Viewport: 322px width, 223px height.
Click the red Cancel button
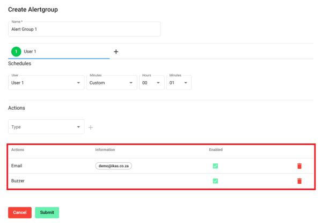20,212
